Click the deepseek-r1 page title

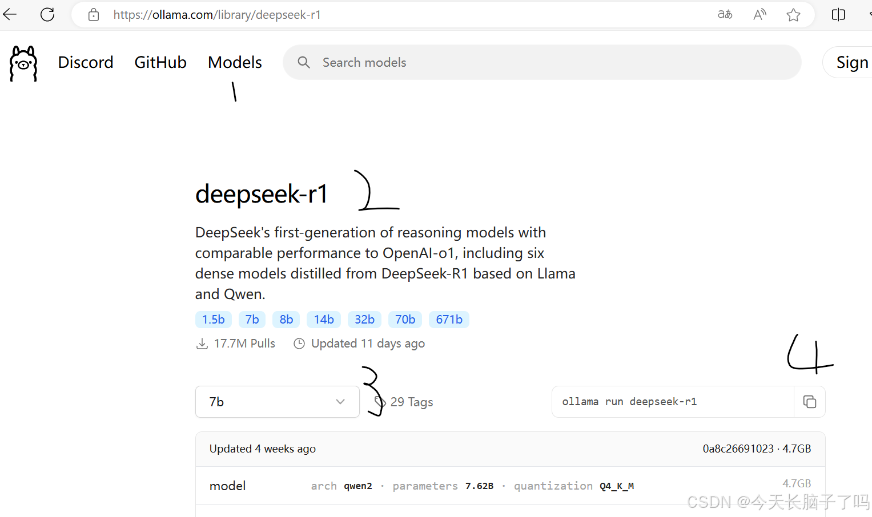[x=262, y=194]
